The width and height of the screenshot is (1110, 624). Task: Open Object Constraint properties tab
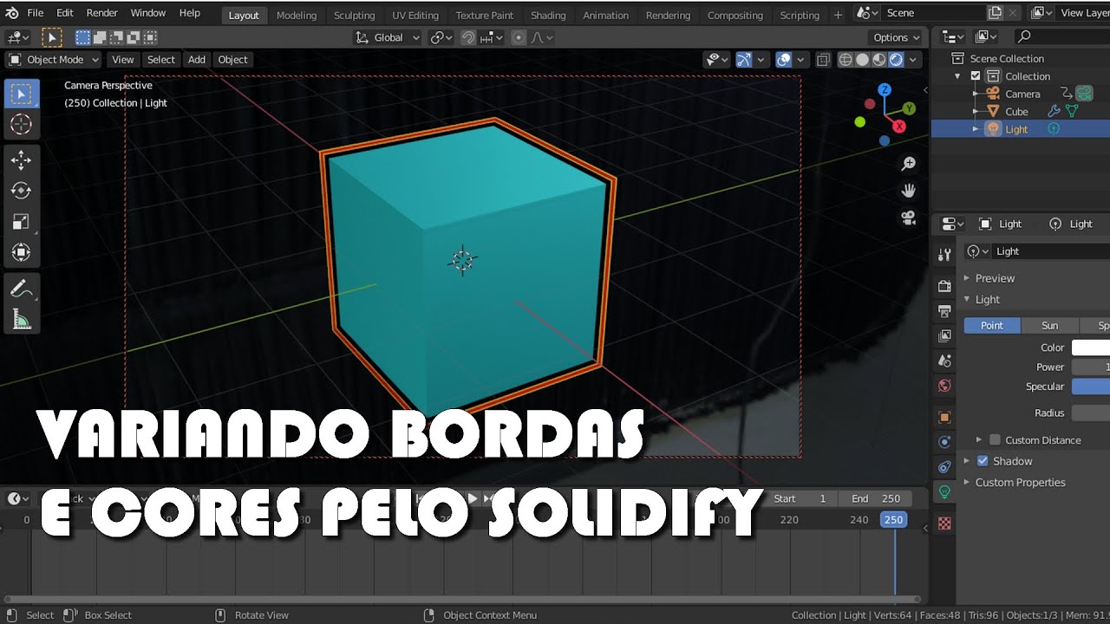(944, 467)
